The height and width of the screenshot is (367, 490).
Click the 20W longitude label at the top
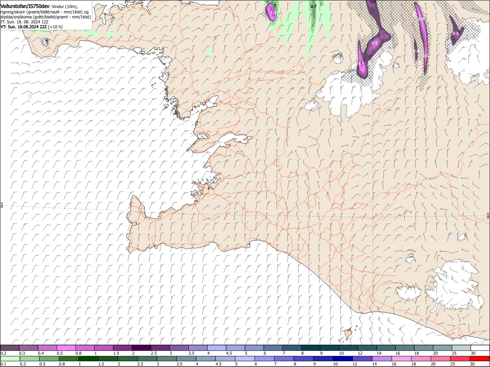click(x=373, y=2)
